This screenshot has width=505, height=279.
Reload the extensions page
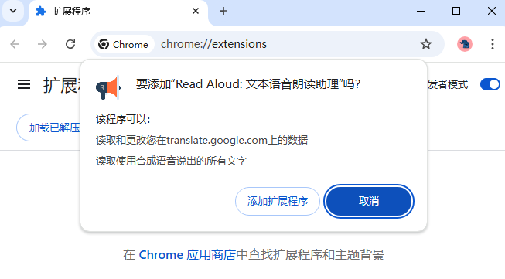coord(70,44)
